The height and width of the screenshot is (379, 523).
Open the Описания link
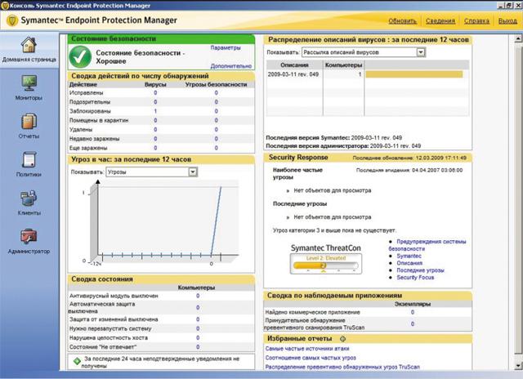409,263
